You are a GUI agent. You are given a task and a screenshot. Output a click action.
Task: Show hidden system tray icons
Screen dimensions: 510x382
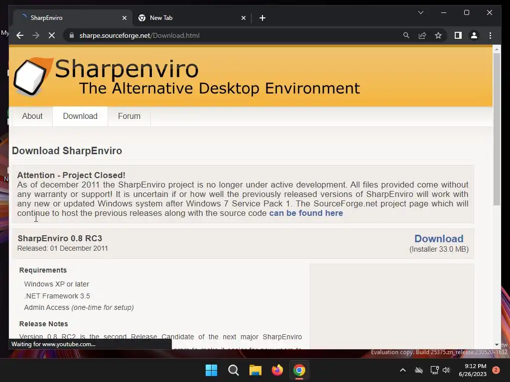[x=402, y=370]
